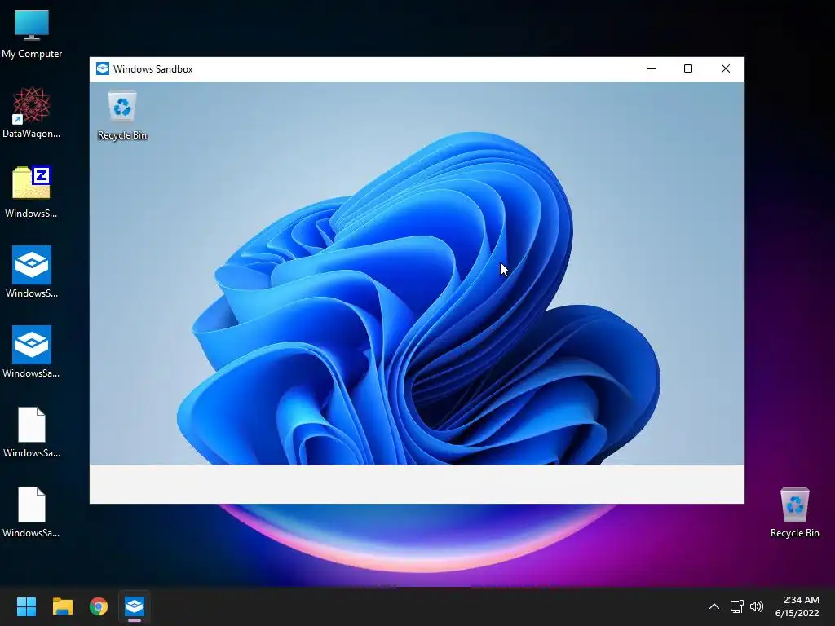Select the blue Sandbox icon labeled WindowsSa...
The height and width of the screenshot is (626, 835).
(x=32, y=352)
